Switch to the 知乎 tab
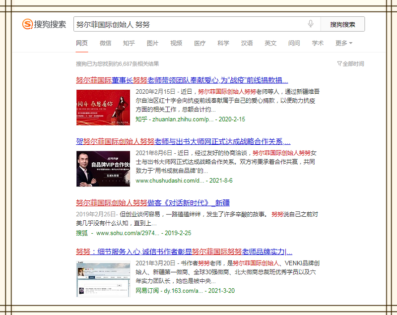 (x=129, y=43)
